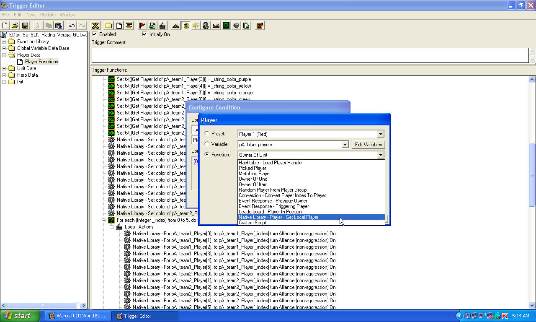Choose 'Event Response - Triggering Player' option
Image resolution: width=536 pixels, height=322 pixels.
click(x=311, y=206)
